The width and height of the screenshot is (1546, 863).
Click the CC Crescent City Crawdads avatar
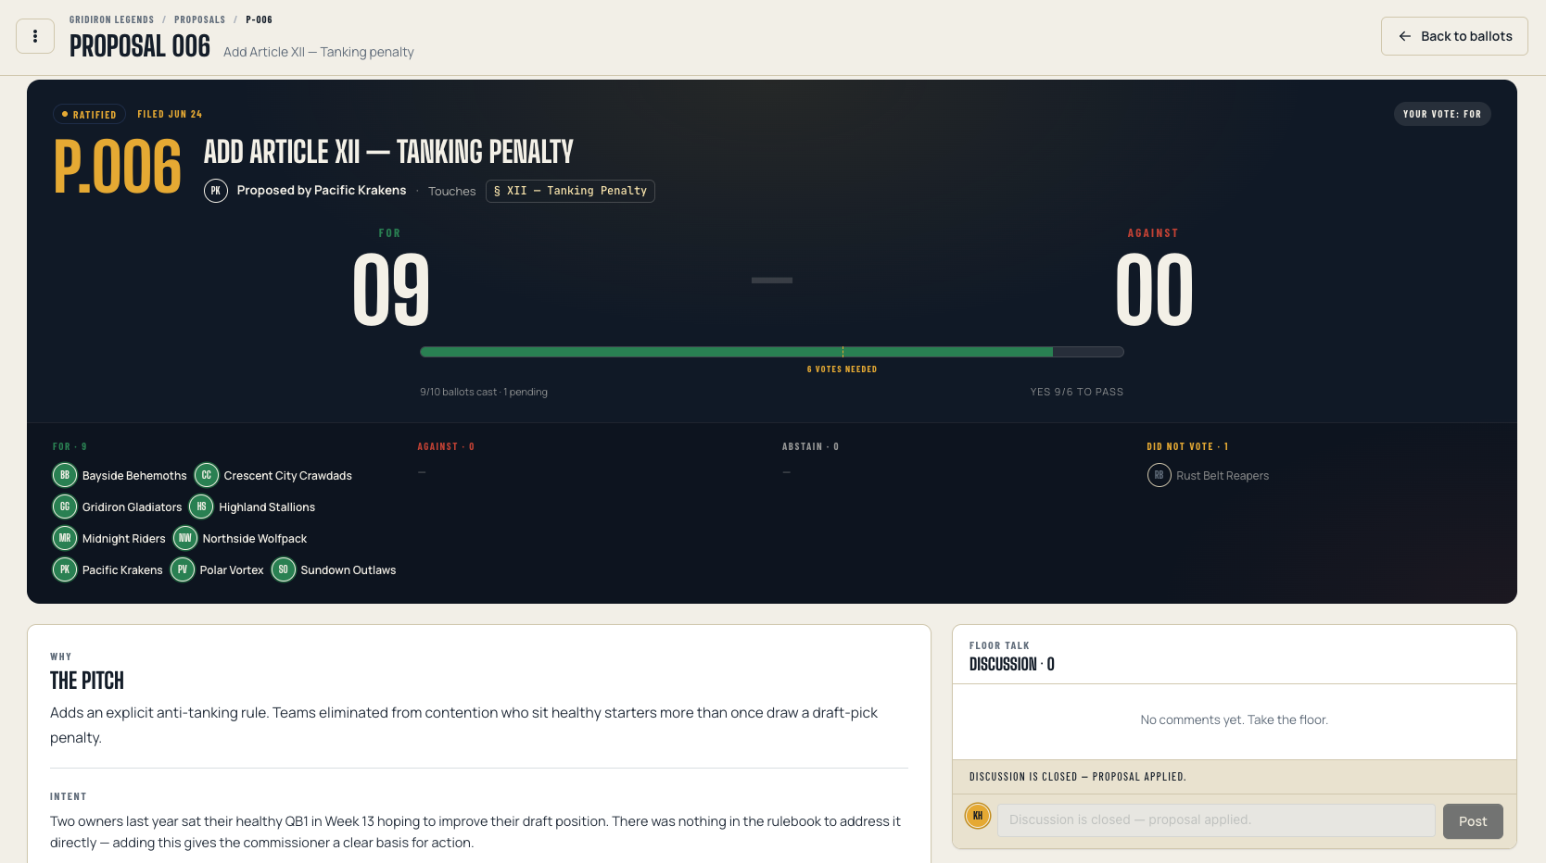point(207,475)
